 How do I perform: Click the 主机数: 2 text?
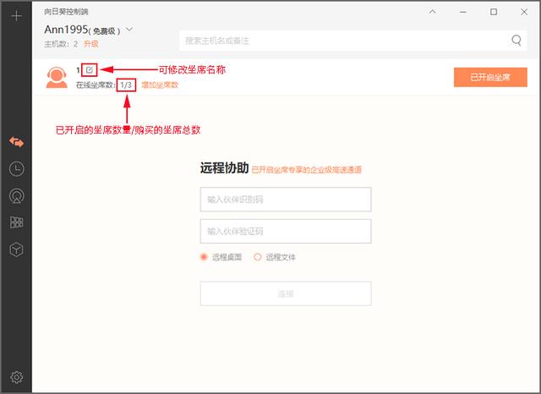click(x=61, y=44)
